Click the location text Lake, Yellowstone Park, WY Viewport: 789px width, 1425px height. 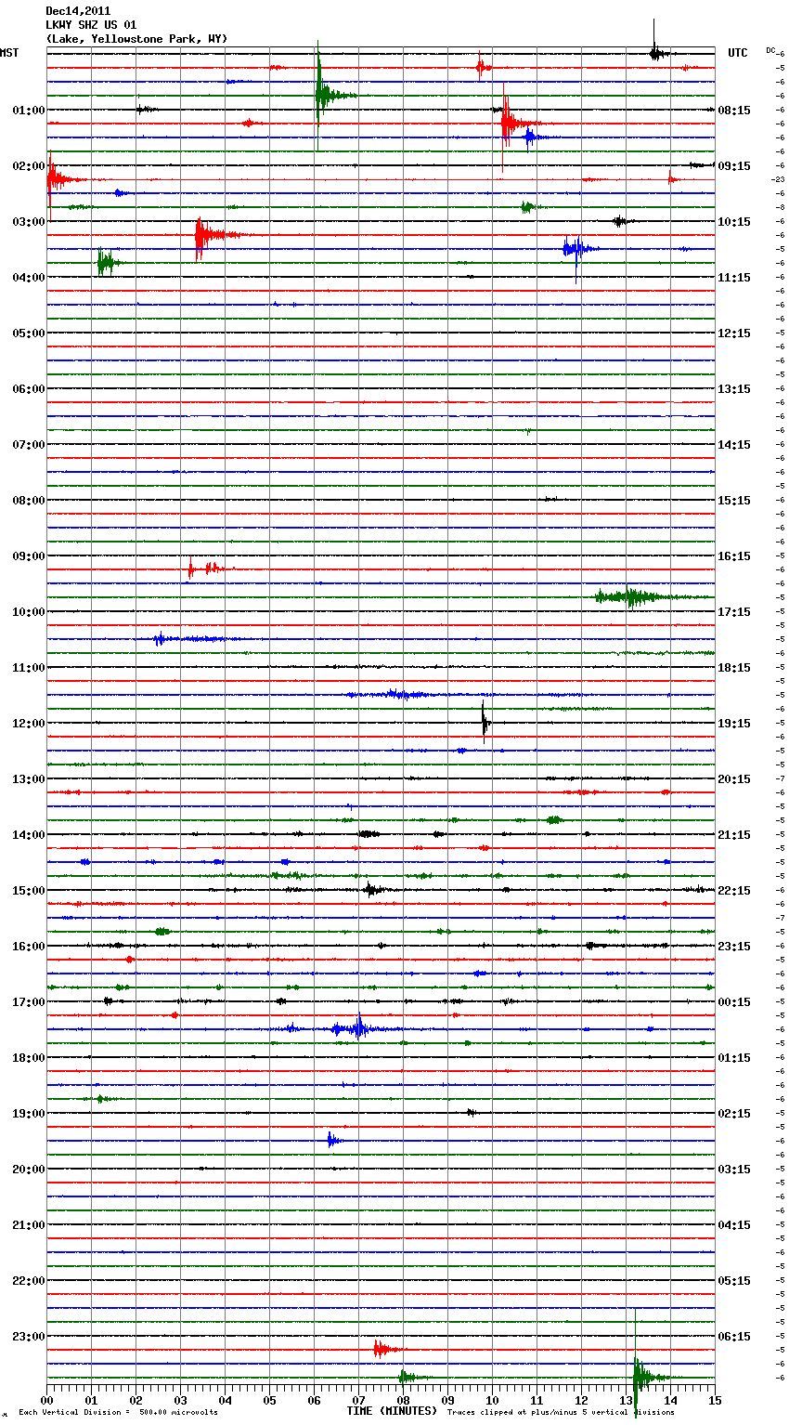136,39
